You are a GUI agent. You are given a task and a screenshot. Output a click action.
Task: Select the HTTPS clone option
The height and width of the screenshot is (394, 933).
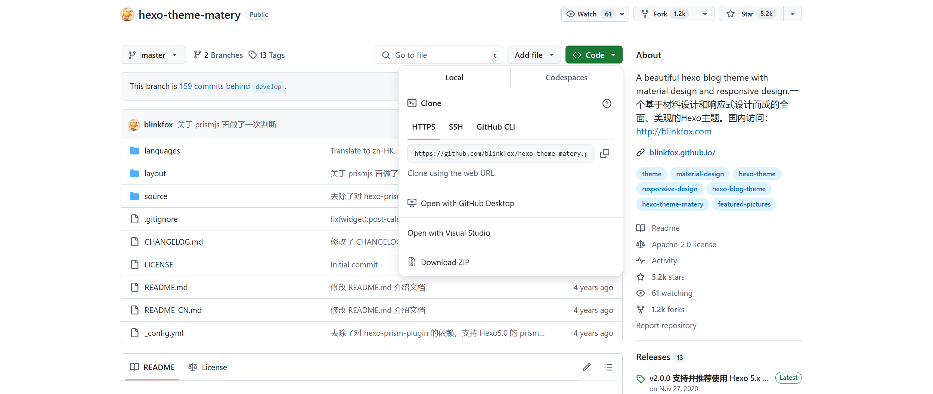click(424, 127)
